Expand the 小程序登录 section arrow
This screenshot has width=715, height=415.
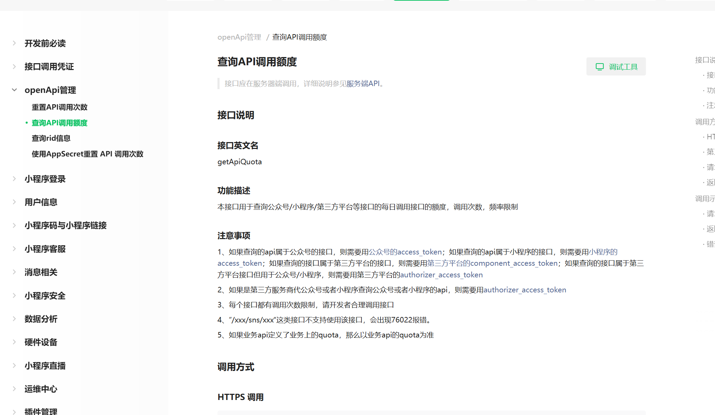coord(14,179)
